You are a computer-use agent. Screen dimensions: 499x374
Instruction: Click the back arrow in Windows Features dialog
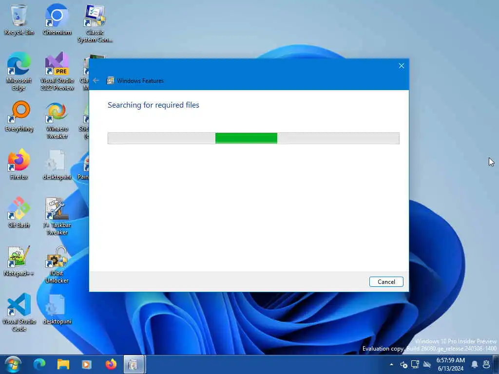click(x=96, y=80)
